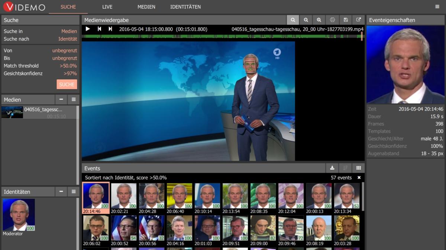Dismiss results using the X next to 57 events
The width and height of the screenshot is (446, 250).
359,177
